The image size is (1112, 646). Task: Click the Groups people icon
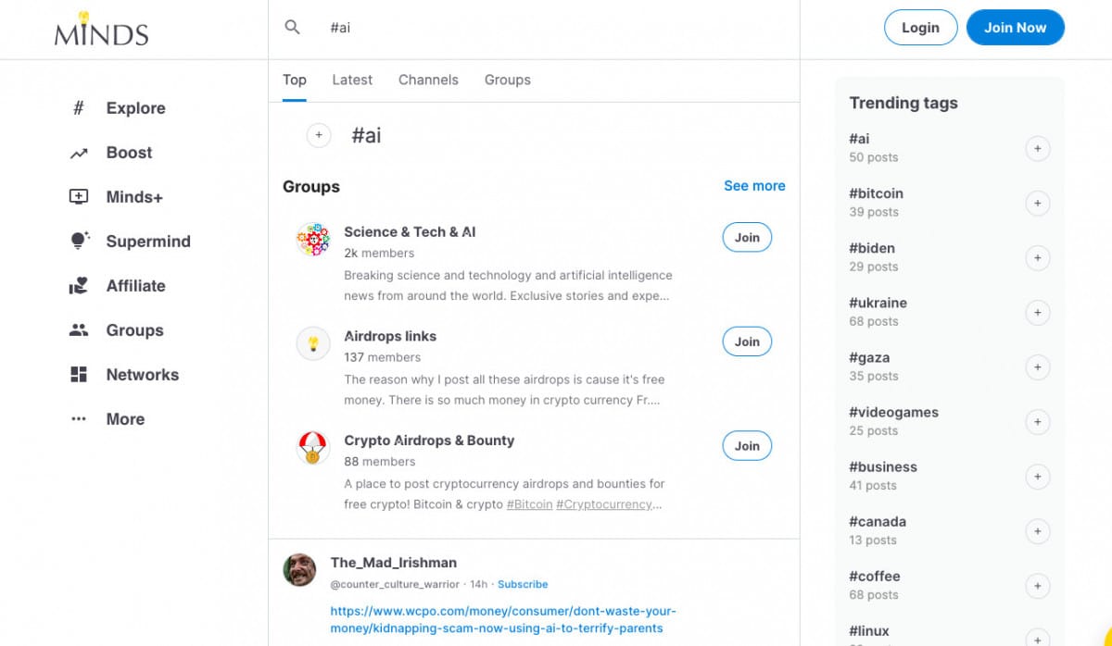(x=79, y=330)
